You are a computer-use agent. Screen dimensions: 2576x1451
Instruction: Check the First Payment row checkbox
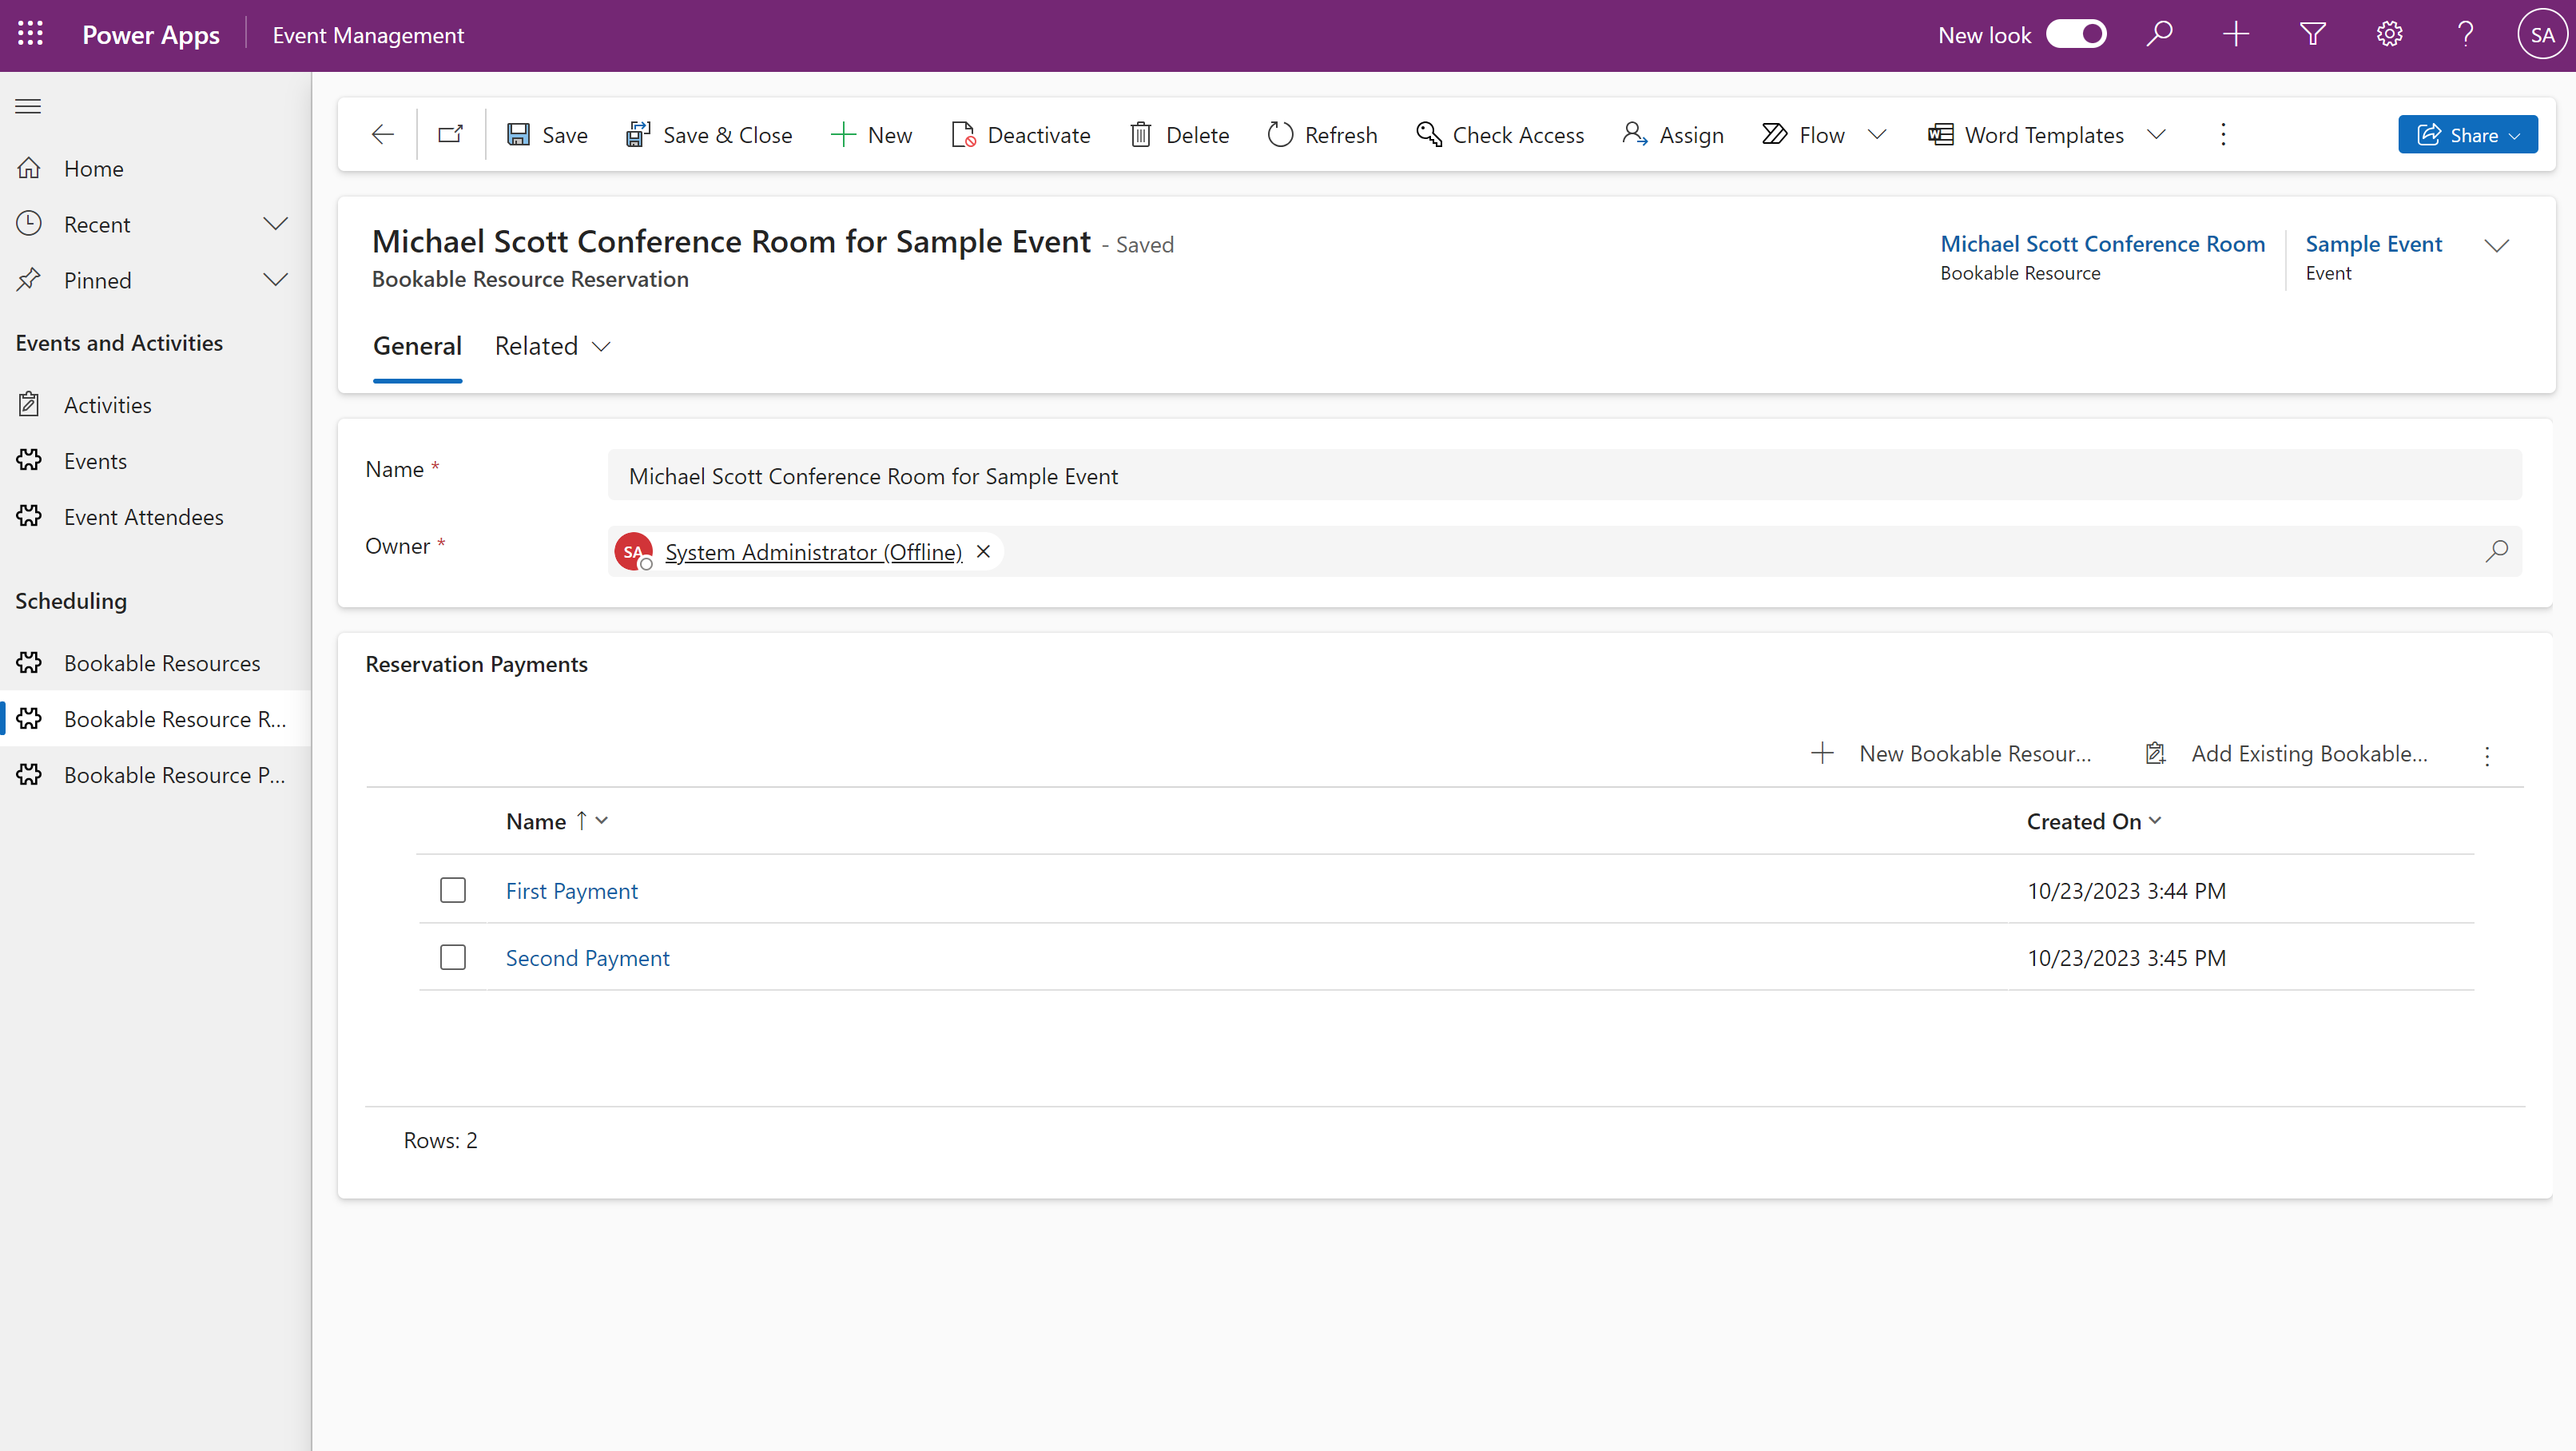[x=452, y=890]
